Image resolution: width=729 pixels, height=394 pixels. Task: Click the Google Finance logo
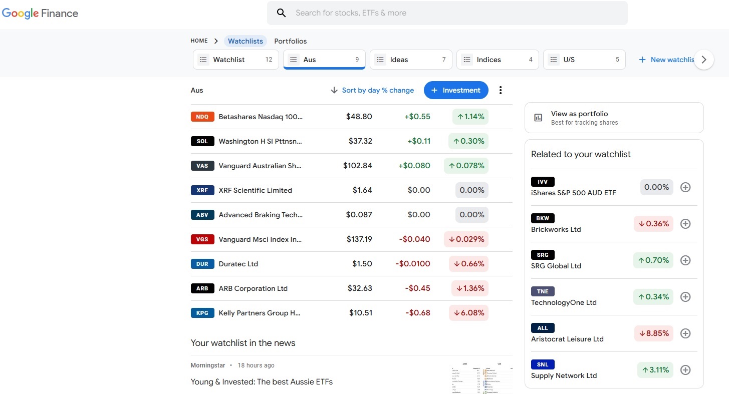coord(40,14)
